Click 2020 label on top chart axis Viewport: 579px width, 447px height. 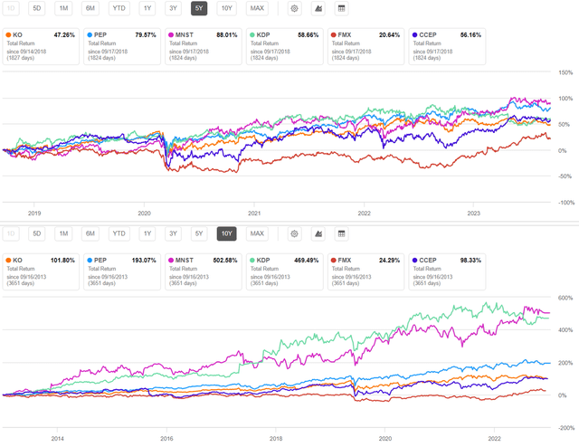[x=144, y=214]
